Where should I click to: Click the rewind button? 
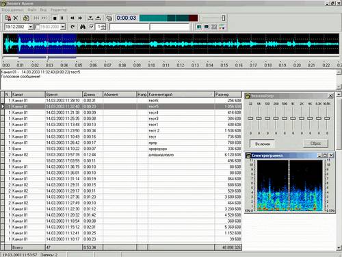73,18
